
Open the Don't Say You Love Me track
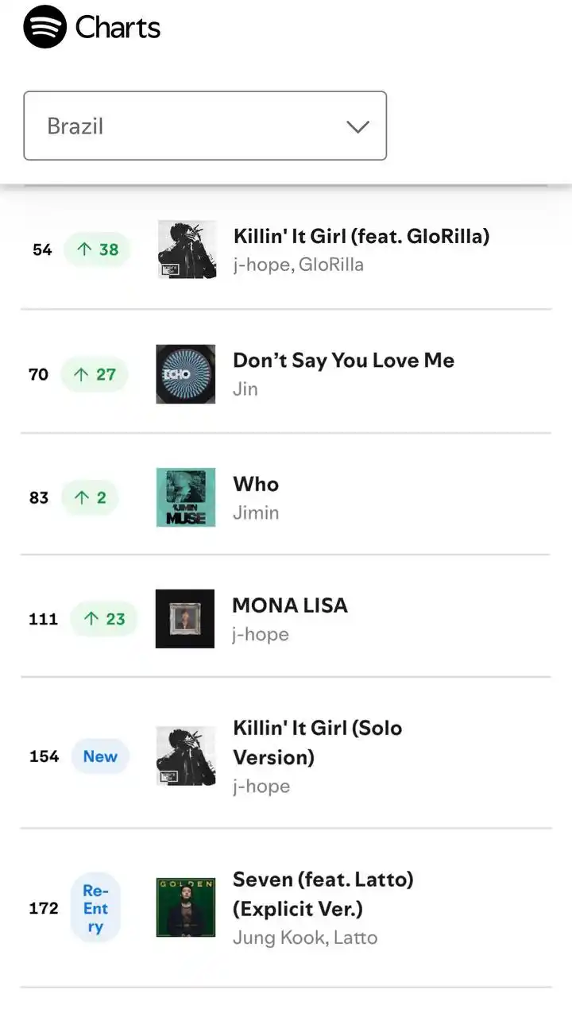click(x=343, y=360)
